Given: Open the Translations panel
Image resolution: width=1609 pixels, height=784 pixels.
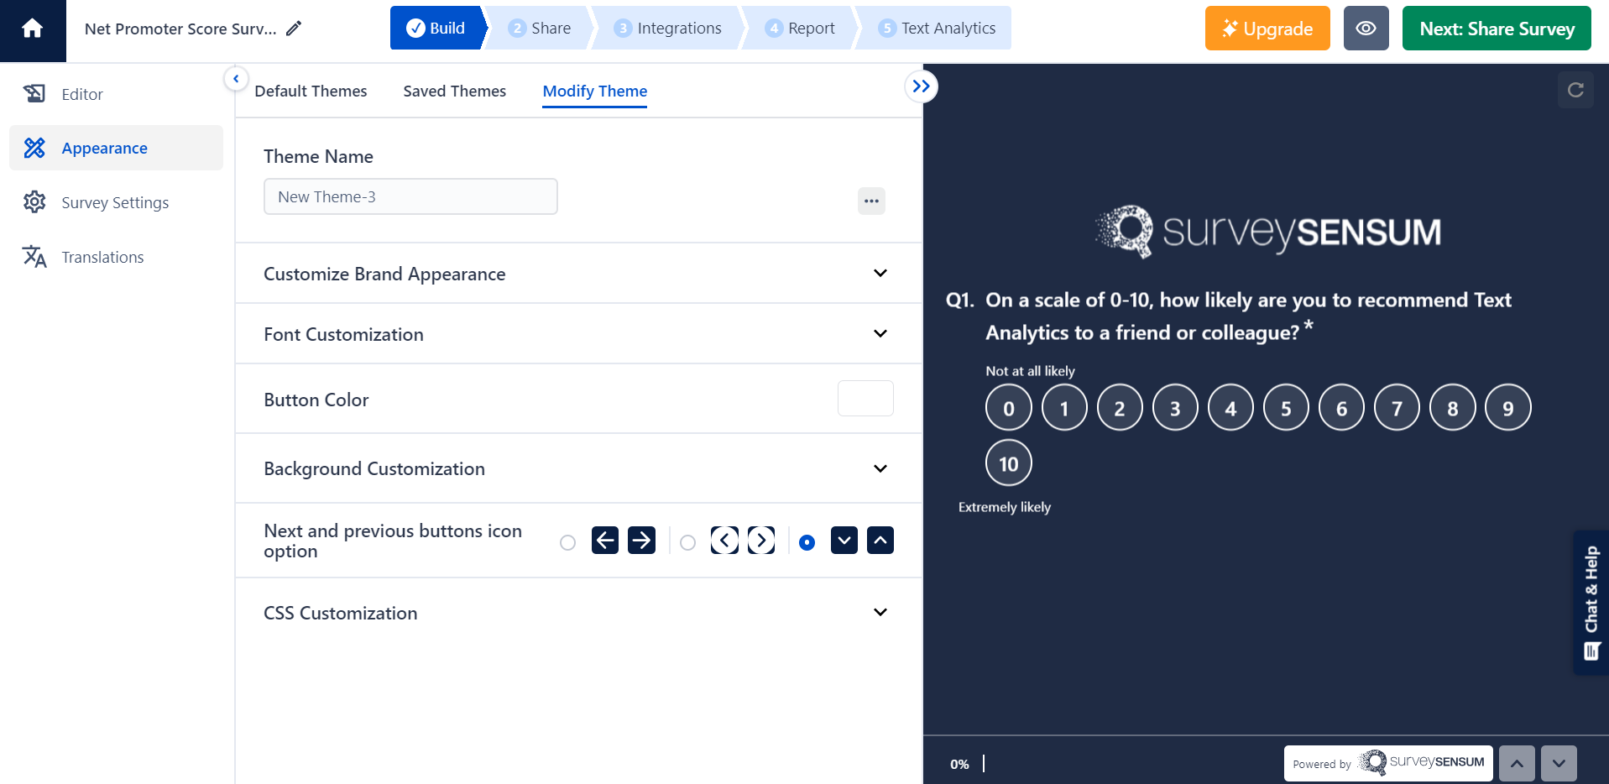Looking at the screenshot, I should (102, 257).
